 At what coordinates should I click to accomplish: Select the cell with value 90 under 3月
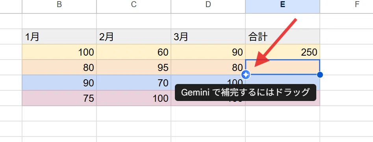pyautogui.click(x=208, y=52)
